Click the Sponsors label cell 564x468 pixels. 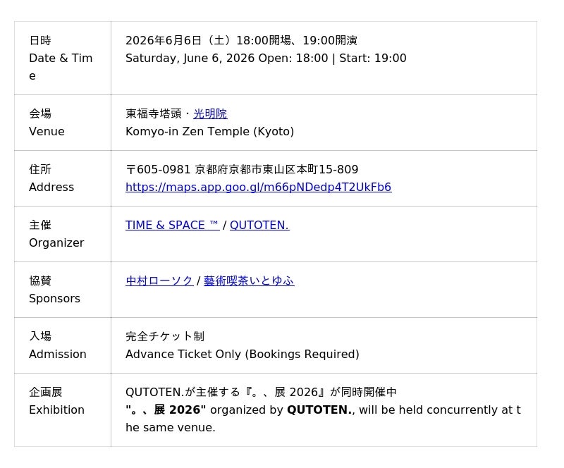point(63,290)
